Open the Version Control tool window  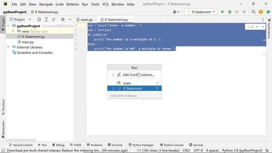pyautogui.click(x=21, y=145)
